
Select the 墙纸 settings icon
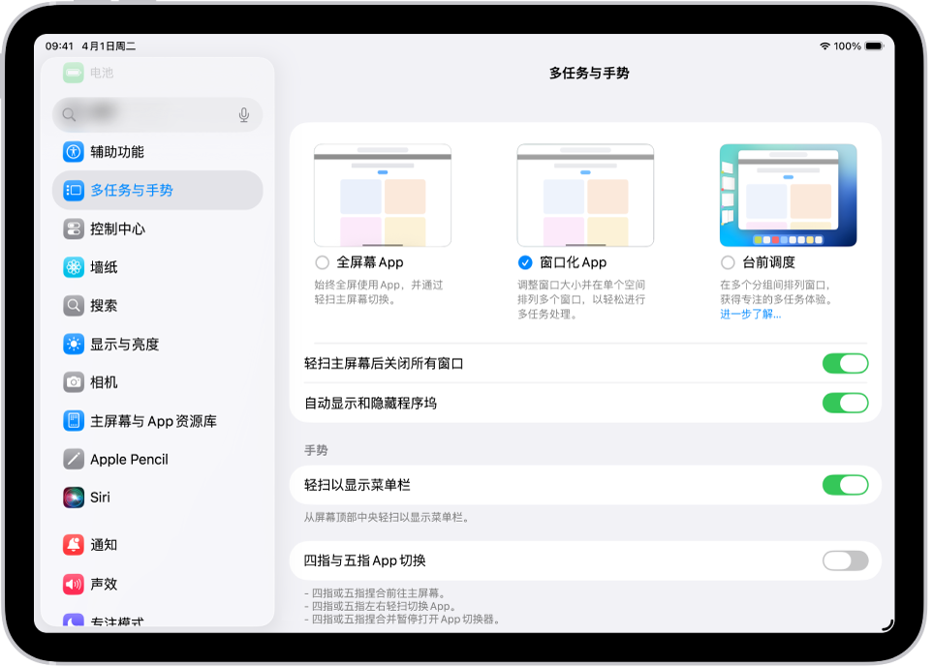(76, 267)
